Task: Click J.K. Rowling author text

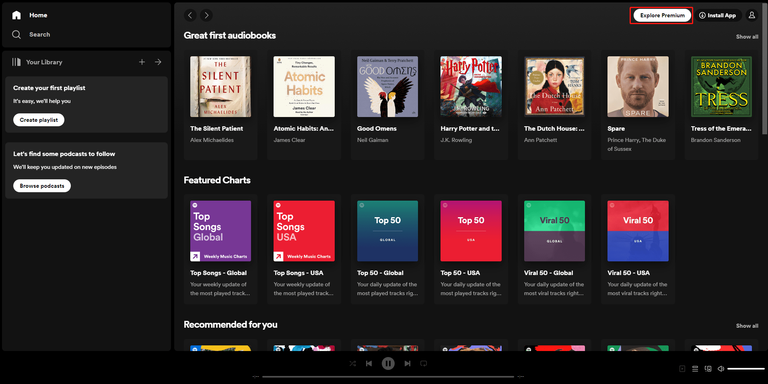Action: pyautogui.click(x=456, y=140)
